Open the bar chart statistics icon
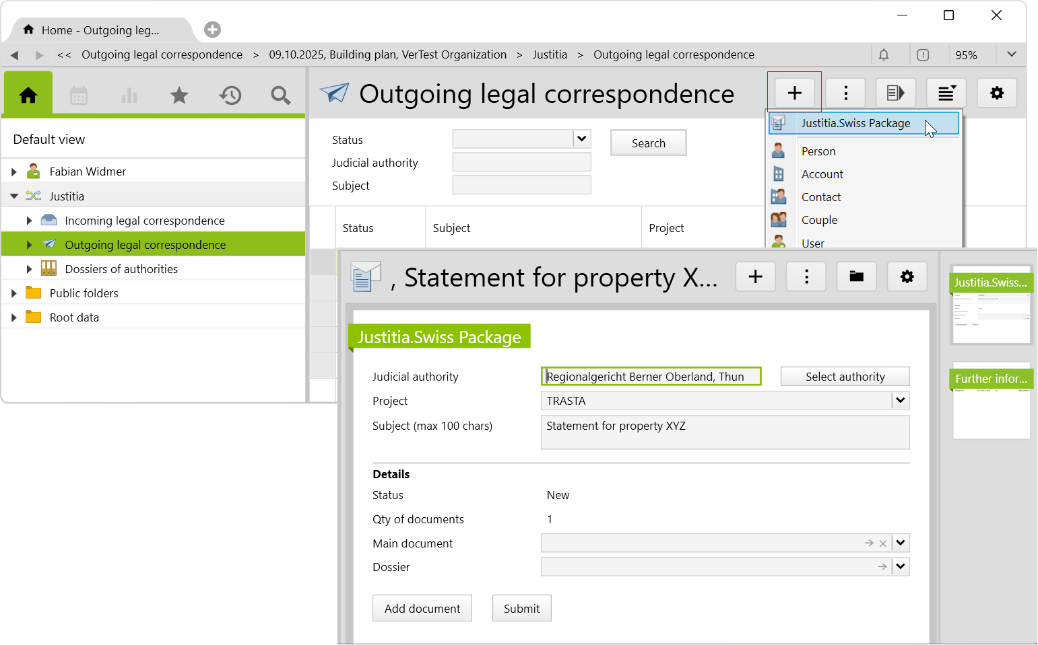Viewport: 1038px width, 645px height. coord(129,96)
